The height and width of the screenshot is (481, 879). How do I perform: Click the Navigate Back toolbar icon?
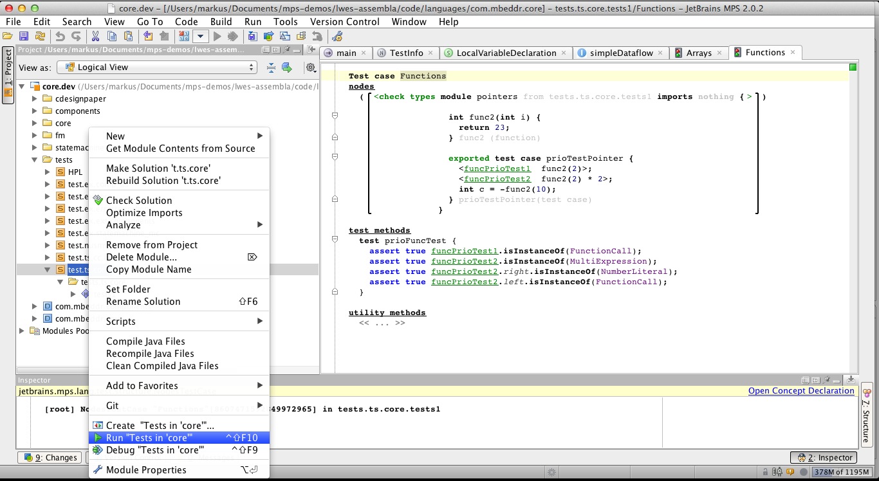pyautogui.click(x=148, y=37)
